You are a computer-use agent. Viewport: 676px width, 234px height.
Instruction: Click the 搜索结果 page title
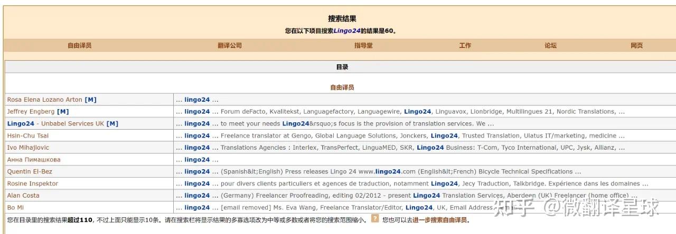(x=342, y=19)
